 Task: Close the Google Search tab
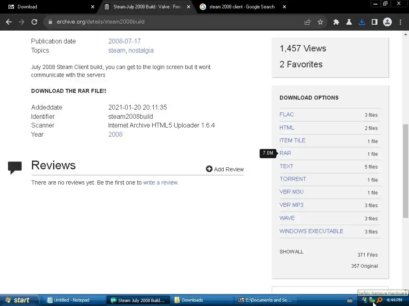[284, 7]
